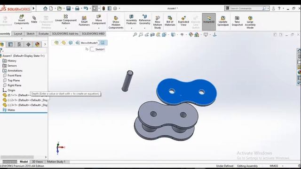Click Show Hidden Components

116,23
